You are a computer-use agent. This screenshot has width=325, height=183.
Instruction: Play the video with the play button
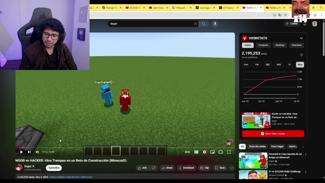click(x=21, y=152)
